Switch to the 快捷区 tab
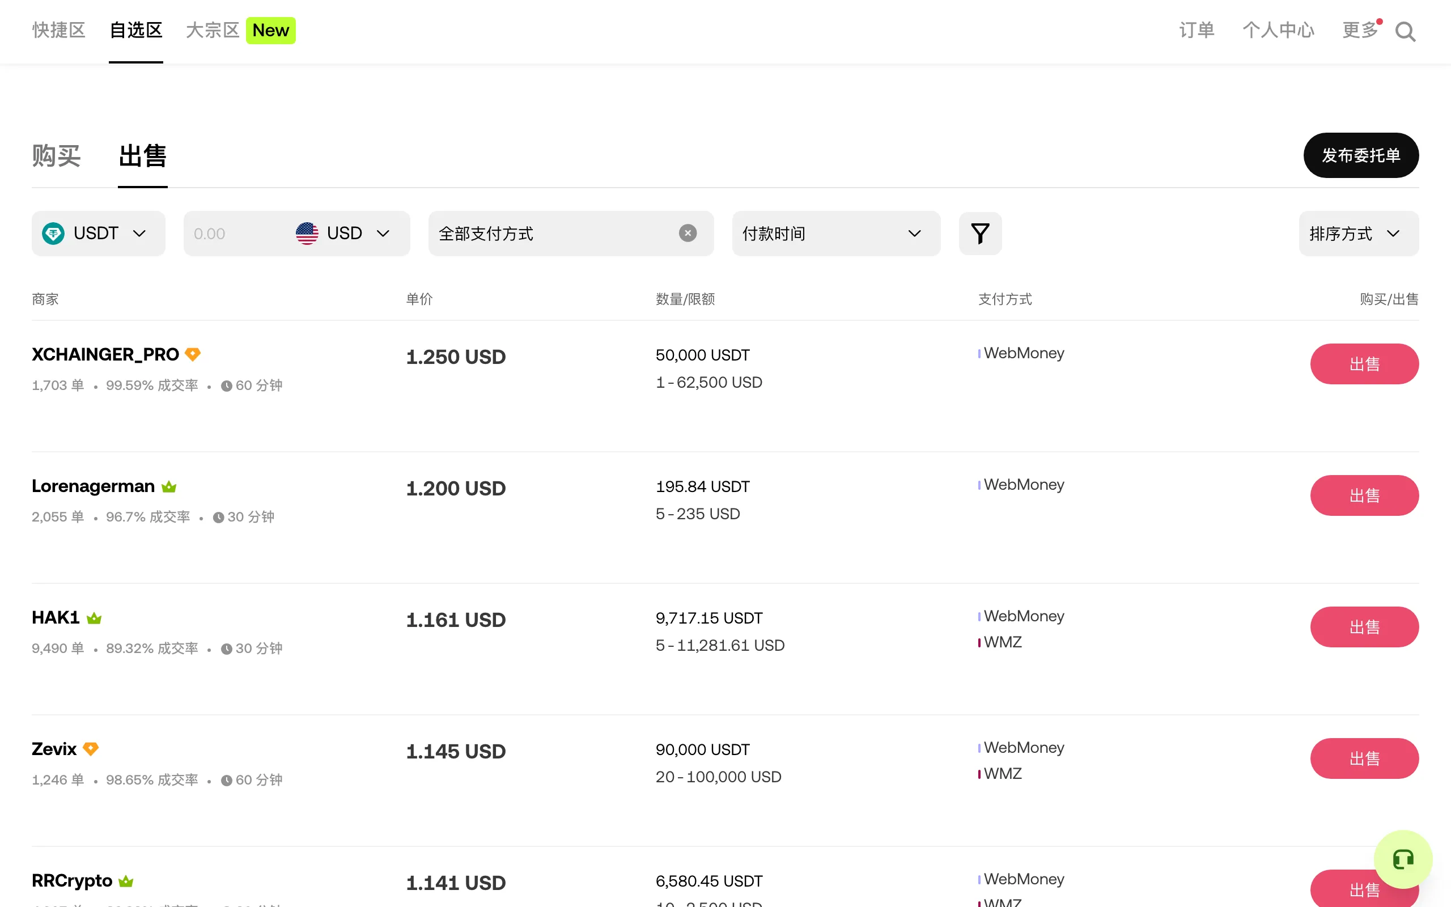Screen dimensions: 1451x907 point(59,30)
